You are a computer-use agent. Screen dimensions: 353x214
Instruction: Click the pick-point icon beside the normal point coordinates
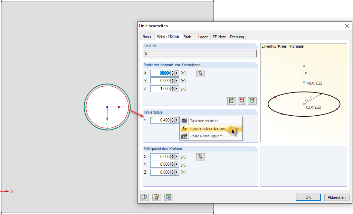pos(200,73)
